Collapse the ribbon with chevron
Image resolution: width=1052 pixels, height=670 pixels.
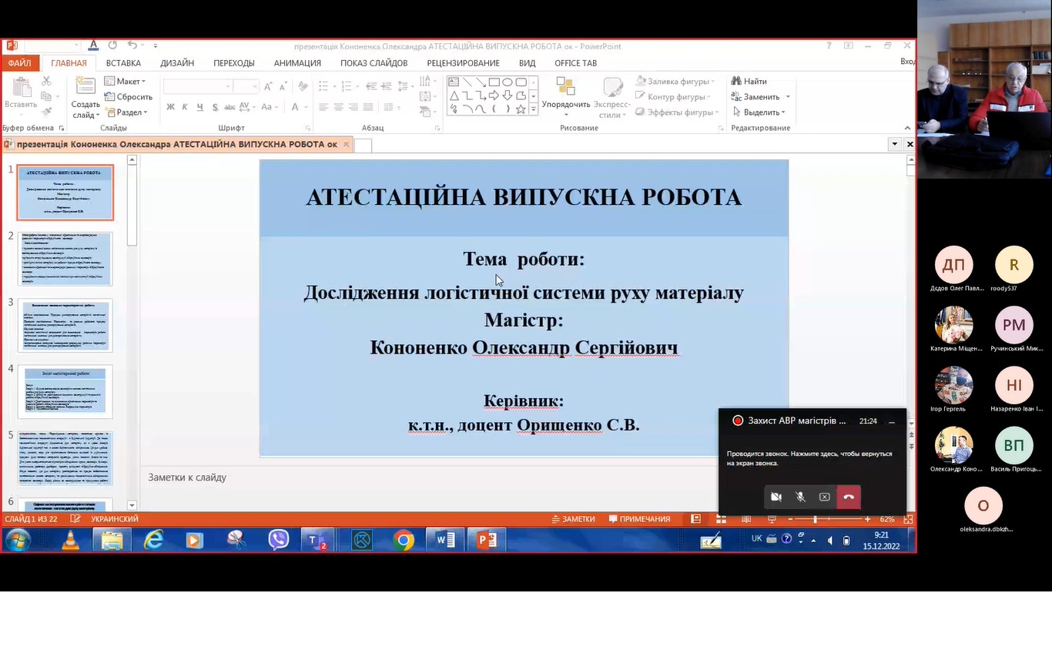pyautogui.click(x=907, y=128)
